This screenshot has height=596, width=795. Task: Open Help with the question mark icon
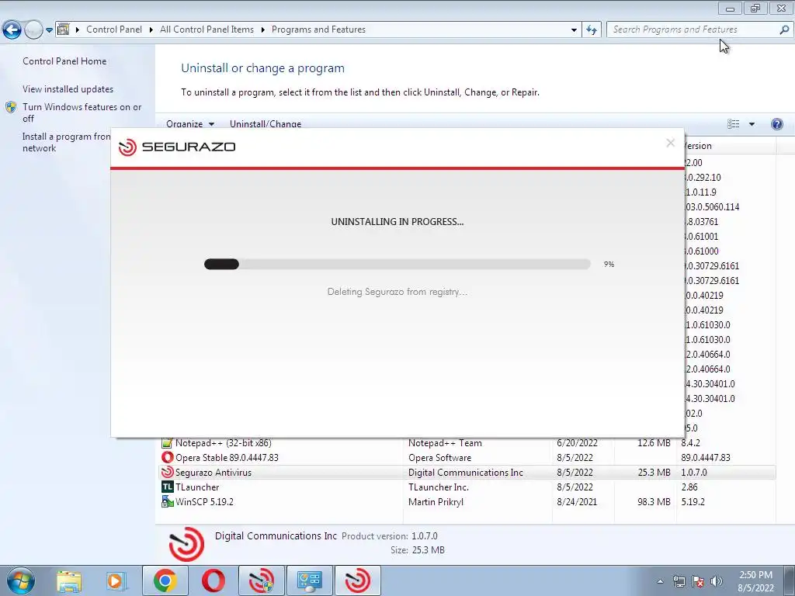point(776,124)
